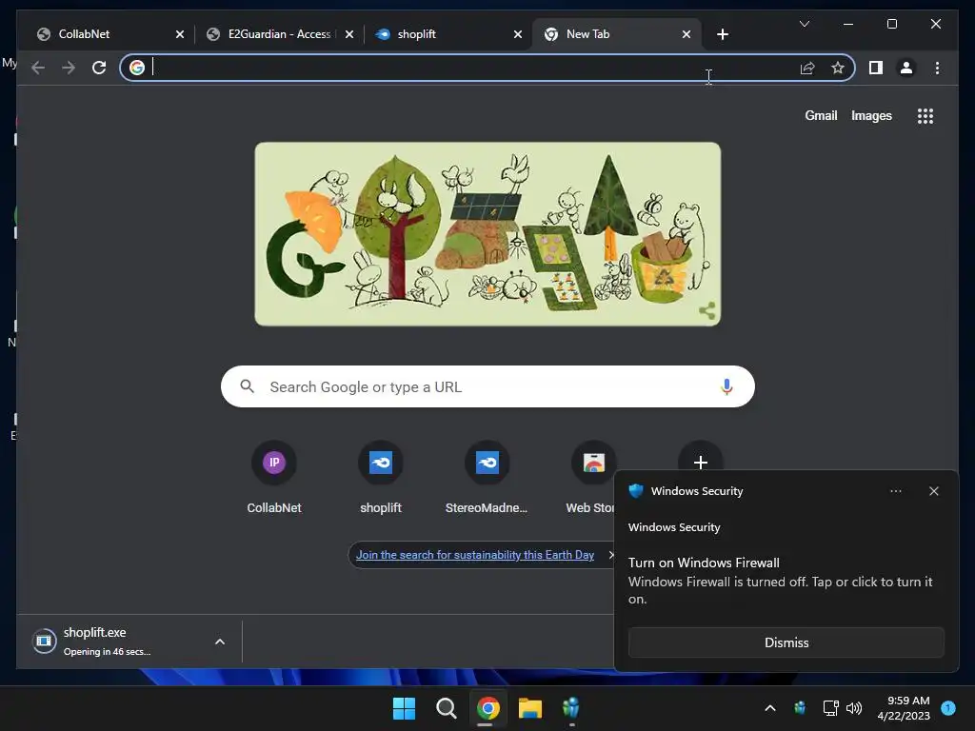Click the search magnifier in search box

247,386
